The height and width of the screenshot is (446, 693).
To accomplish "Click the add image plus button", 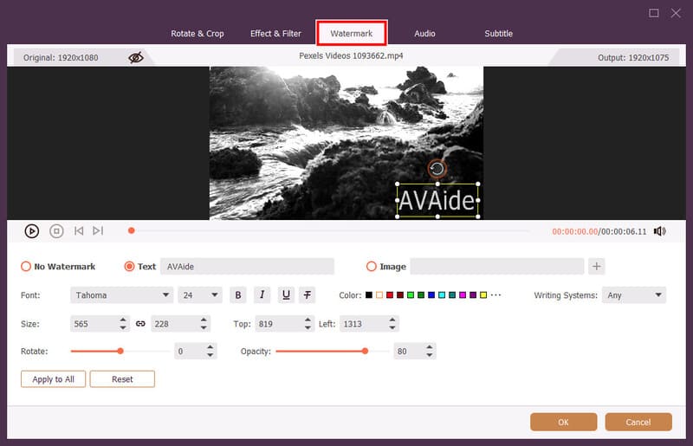I will point(596,266).
